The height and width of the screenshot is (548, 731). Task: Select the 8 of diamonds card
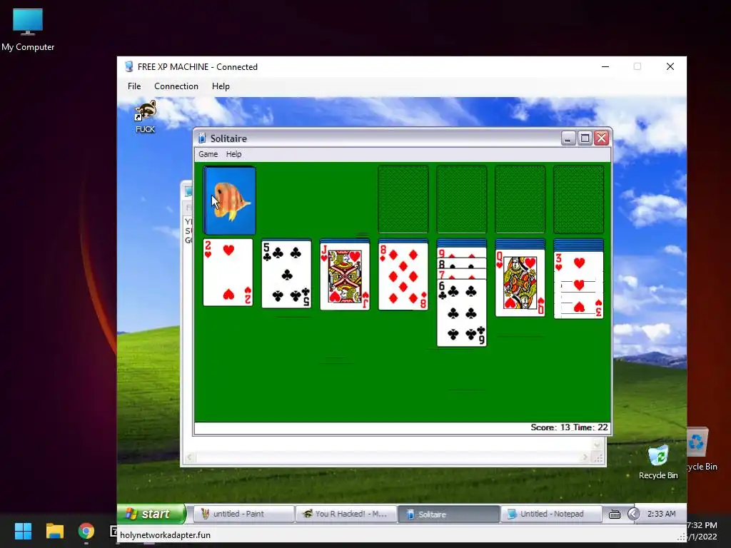click(x=403, y=276)
